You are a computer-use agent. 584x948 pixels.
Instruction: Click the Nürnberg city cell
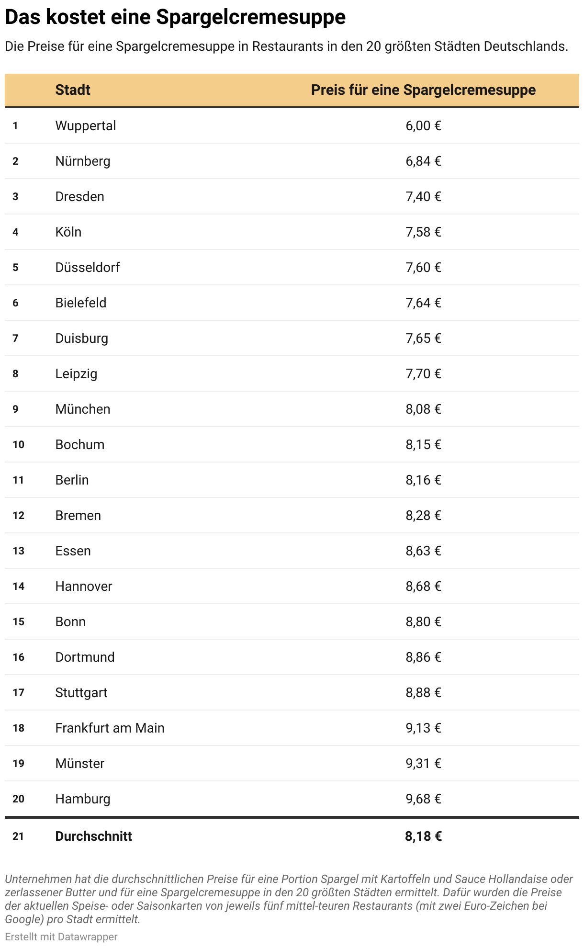point(83,161)
